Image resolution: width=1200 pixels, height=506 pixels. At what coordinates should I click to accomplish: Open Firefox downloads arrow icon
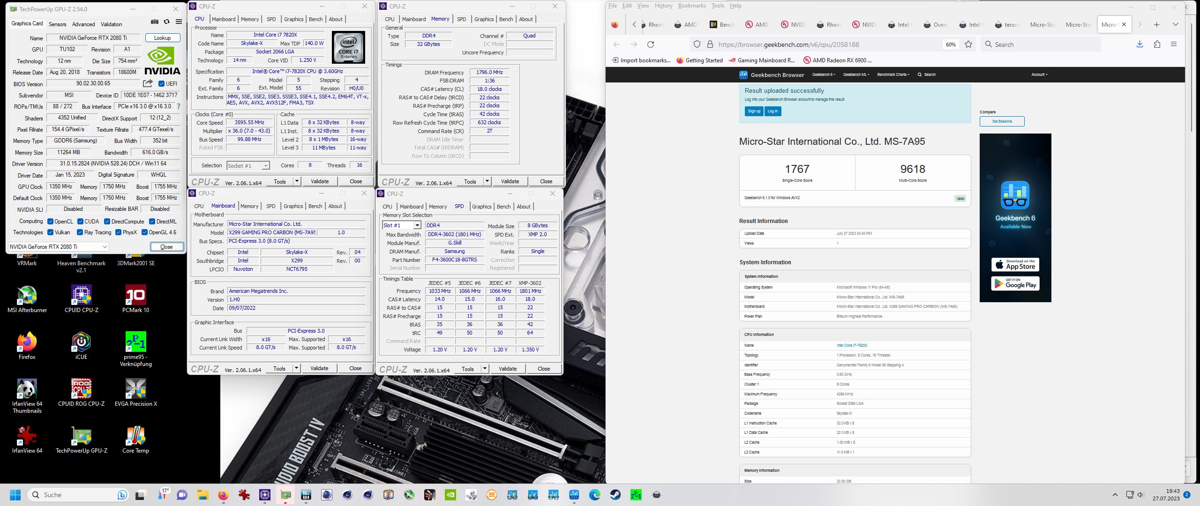click(1140, 44)
